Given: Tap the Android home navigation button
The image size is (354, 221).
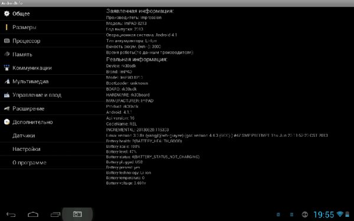Looking at the screenshot, I should coord(33,215).
